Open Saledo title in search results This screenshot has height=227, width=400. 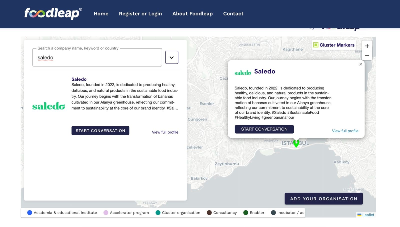pos(79,79)
